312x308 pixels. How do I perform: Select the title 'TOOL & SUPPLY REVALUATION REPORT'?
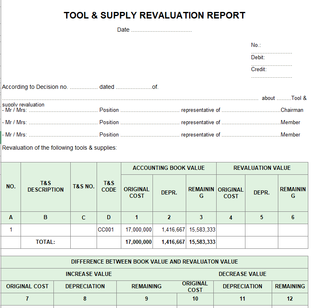(155, 15)
